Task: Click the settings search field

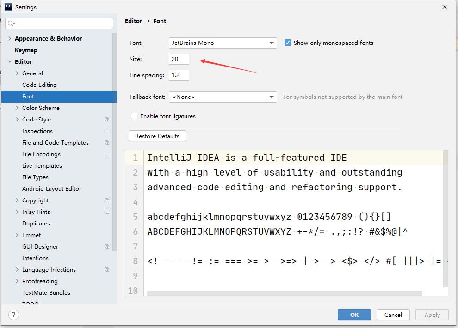Action: point(59,24)
